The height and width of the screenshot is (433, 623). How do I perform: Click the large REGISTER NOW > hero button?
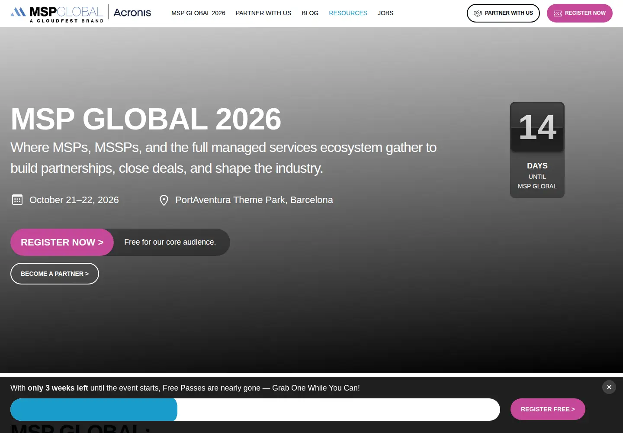pyautogui.click(x=62, y=242)
